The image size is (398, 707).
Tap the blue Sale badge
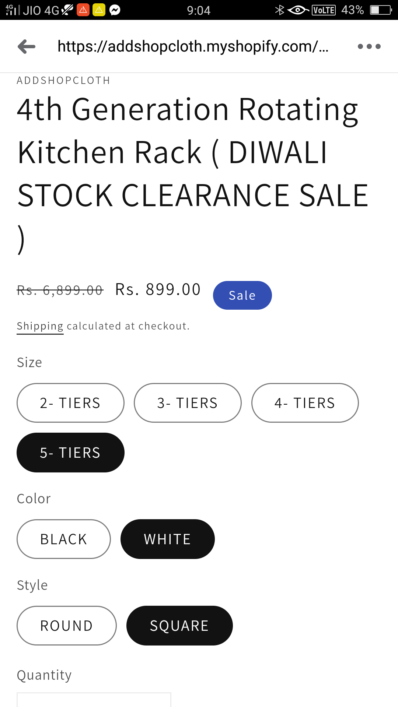point(242,295)
